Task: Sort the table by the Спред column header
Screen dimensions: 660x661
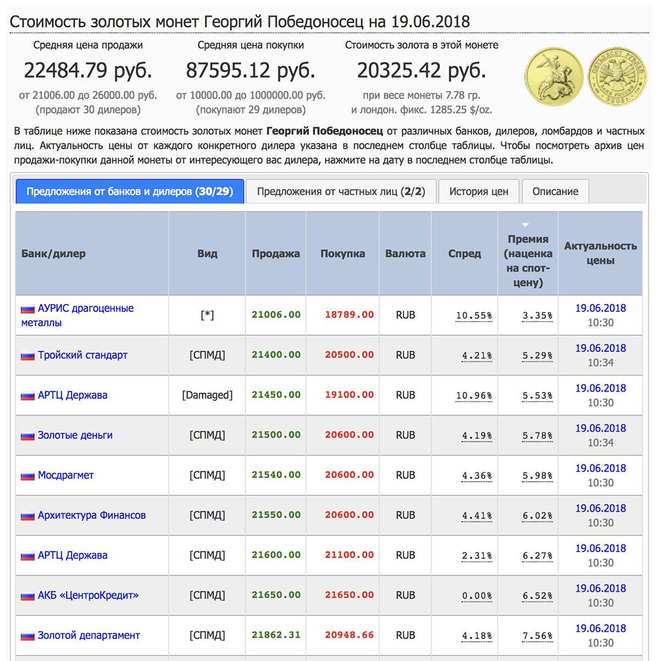Action: [x=464, y=254]
